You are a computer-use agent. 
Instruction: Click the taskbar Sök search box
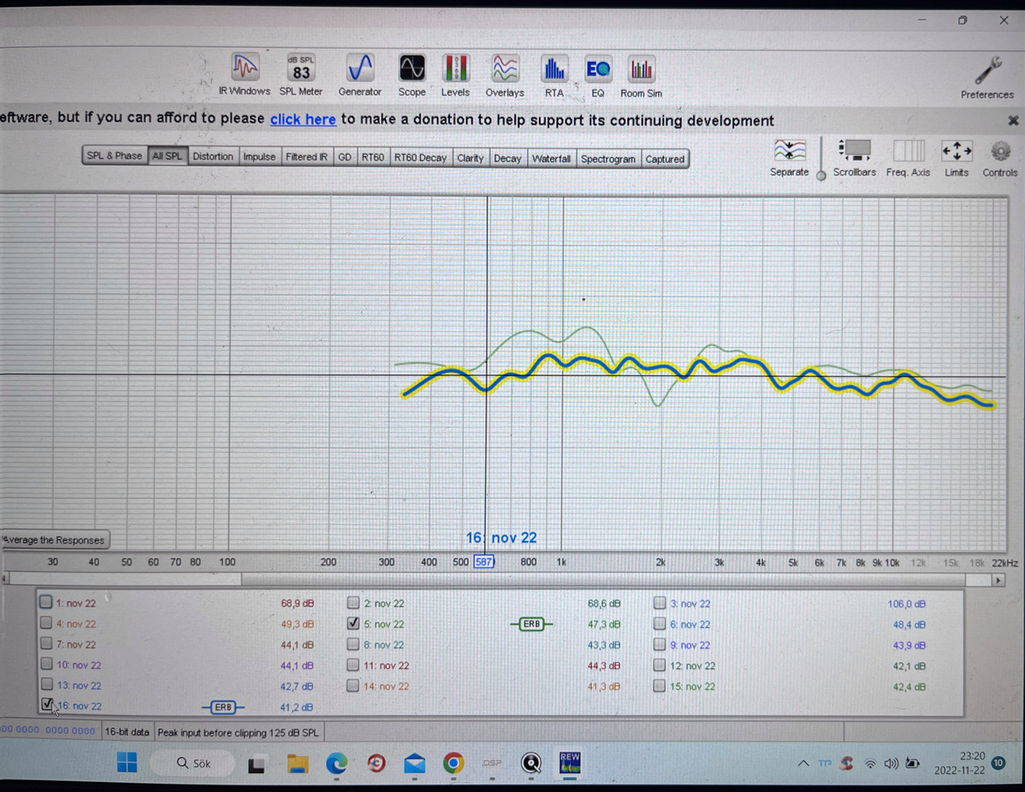194,763
